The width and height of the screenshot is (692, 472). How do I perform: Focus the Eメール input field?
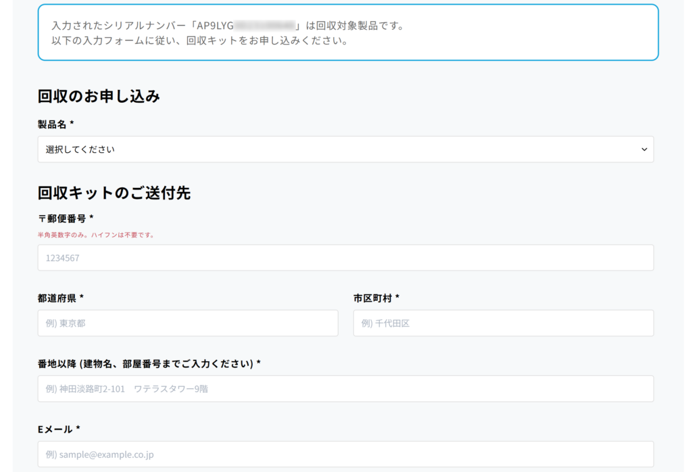tap(345, 454)
